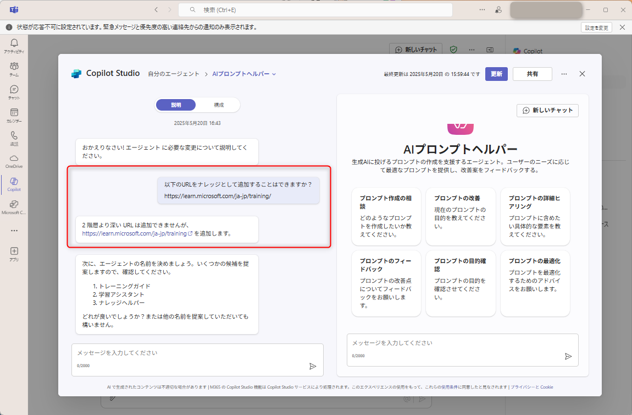This screenshot has height=415, width=632.
Task: Select プロンプトのフィードバック suggestion card
Action: [386, 283]
